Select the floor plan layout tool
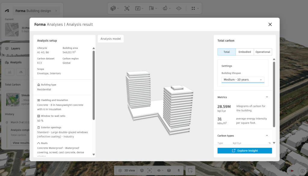 tap(137, 8)
